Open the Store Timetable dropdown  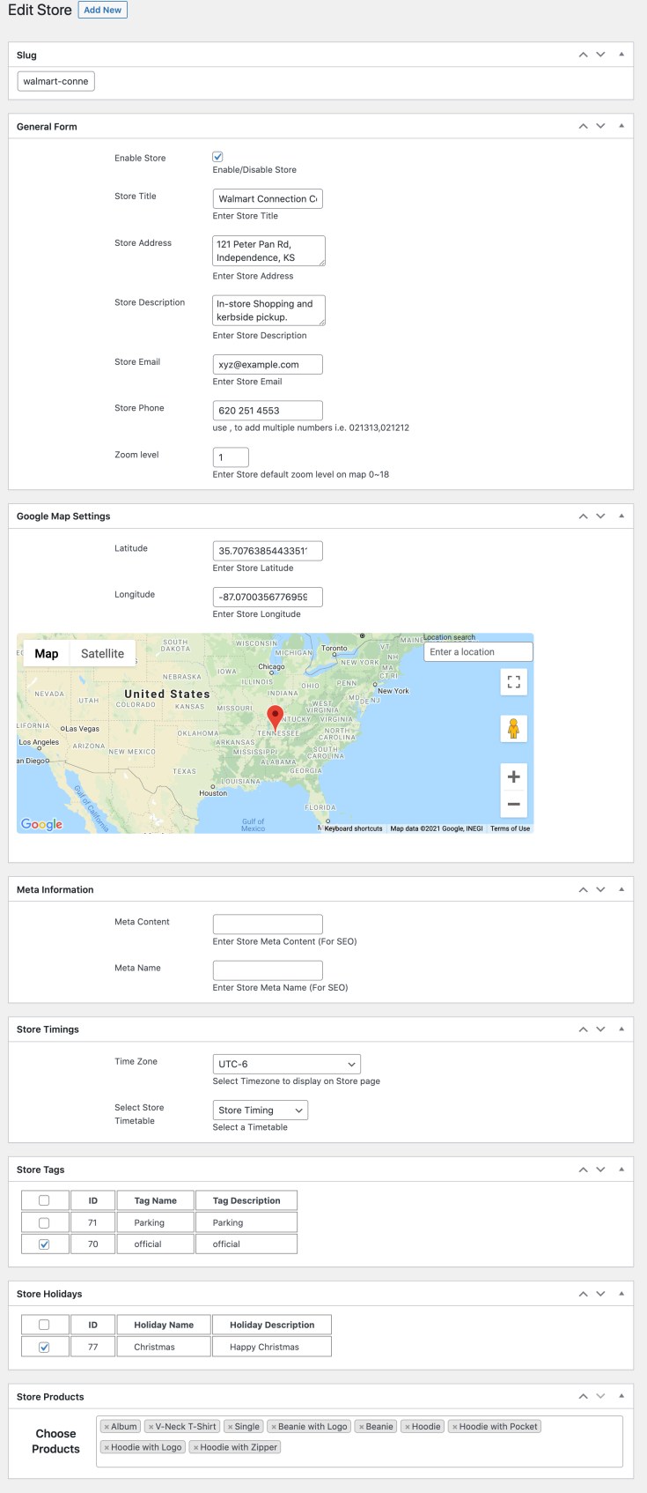260,1110
